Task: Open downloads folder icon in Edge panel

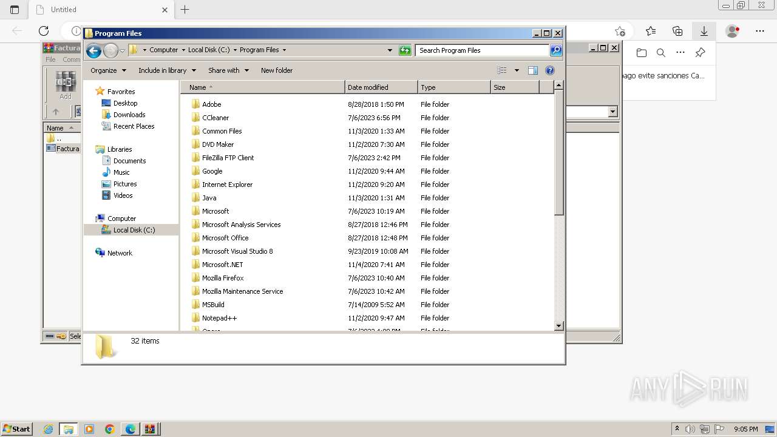Action: pyautogui.click(x=642, y=53)
